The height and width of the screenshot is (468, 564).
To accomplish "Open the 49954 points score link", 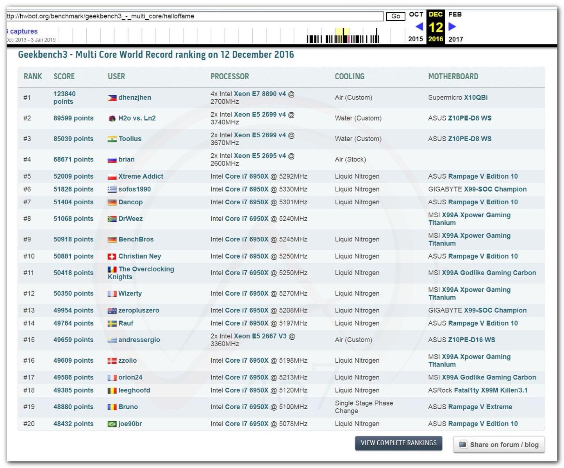I will point(73,311).
